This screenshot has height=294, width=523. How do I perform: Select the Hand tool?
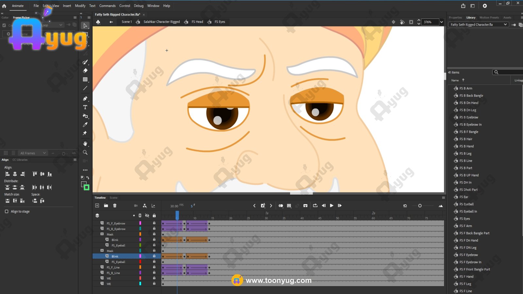(85, 144)
